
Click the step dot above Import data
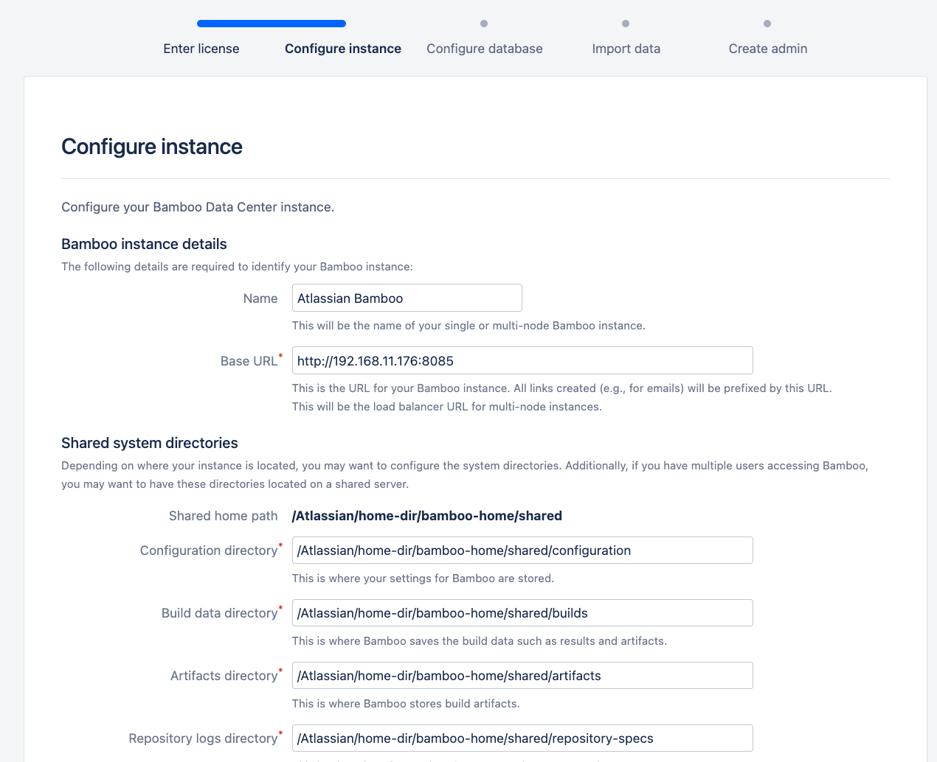pyautogui.click(x=626, y=24)
